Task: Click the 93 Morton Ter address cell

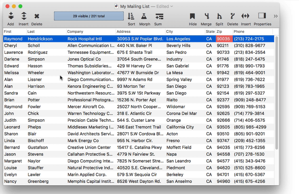Action: click(x=131, y=86)
